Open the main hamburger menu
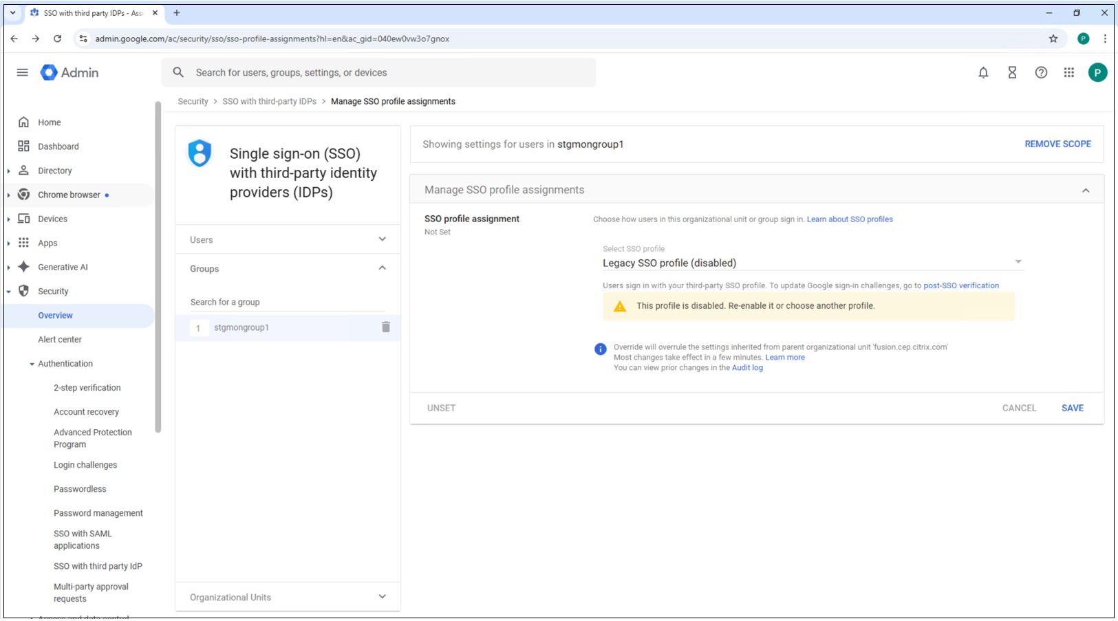The width and height of the screenshot is (1118, 621). tap(23, 72)
